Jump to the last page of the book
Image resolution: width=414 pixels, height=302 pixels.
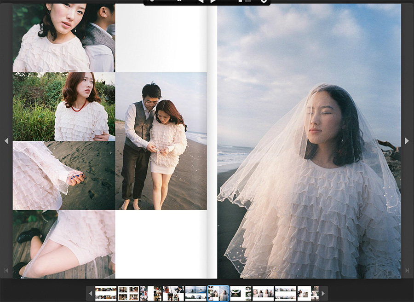(x=407, y=270)
